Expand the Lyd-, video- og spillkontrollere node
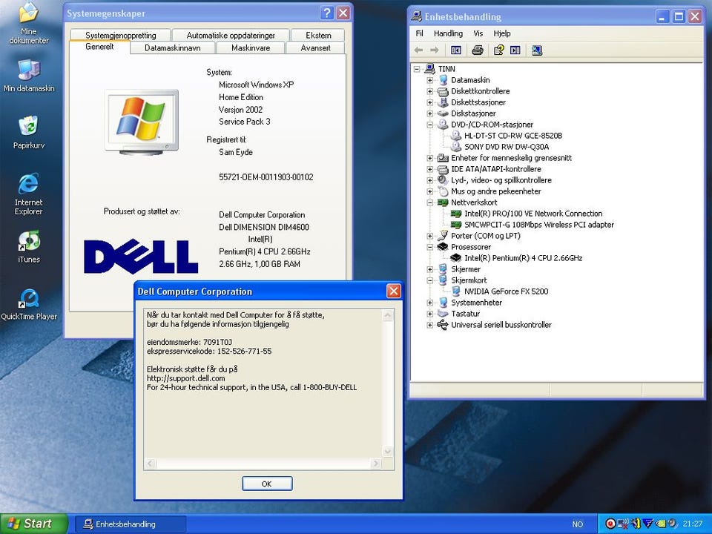The height and width of the screenshot is (534, 712). (x=429, y=180)
